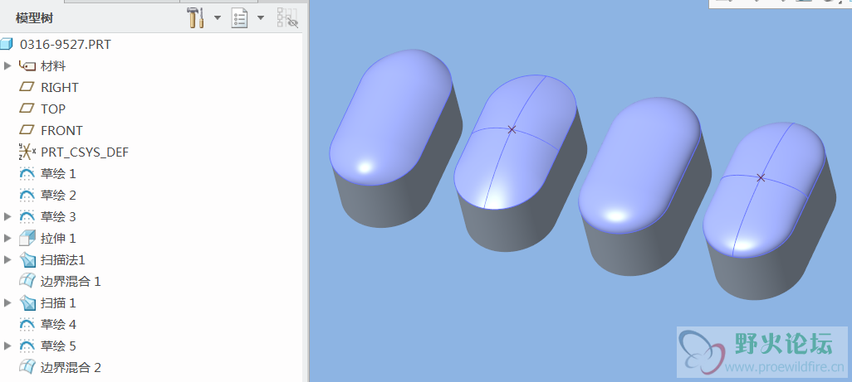Select the 草绘 5 label
The height and width of the screenshot is (382, 852).
[59, 346]
